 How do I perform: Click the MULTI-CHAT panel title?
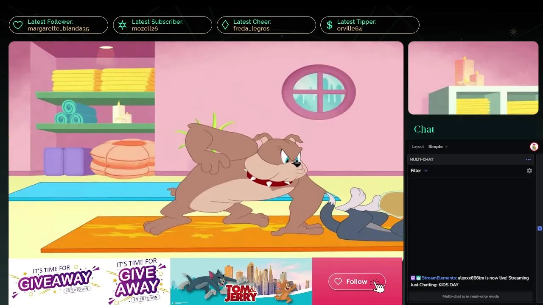pos(421,159)
